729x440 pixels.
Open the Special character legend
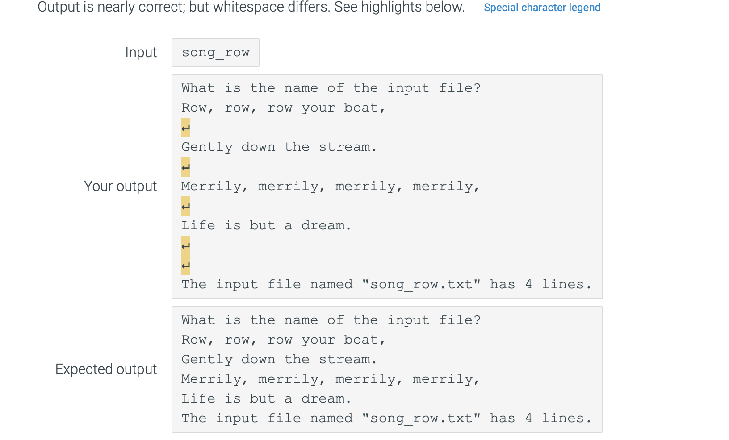542,7
